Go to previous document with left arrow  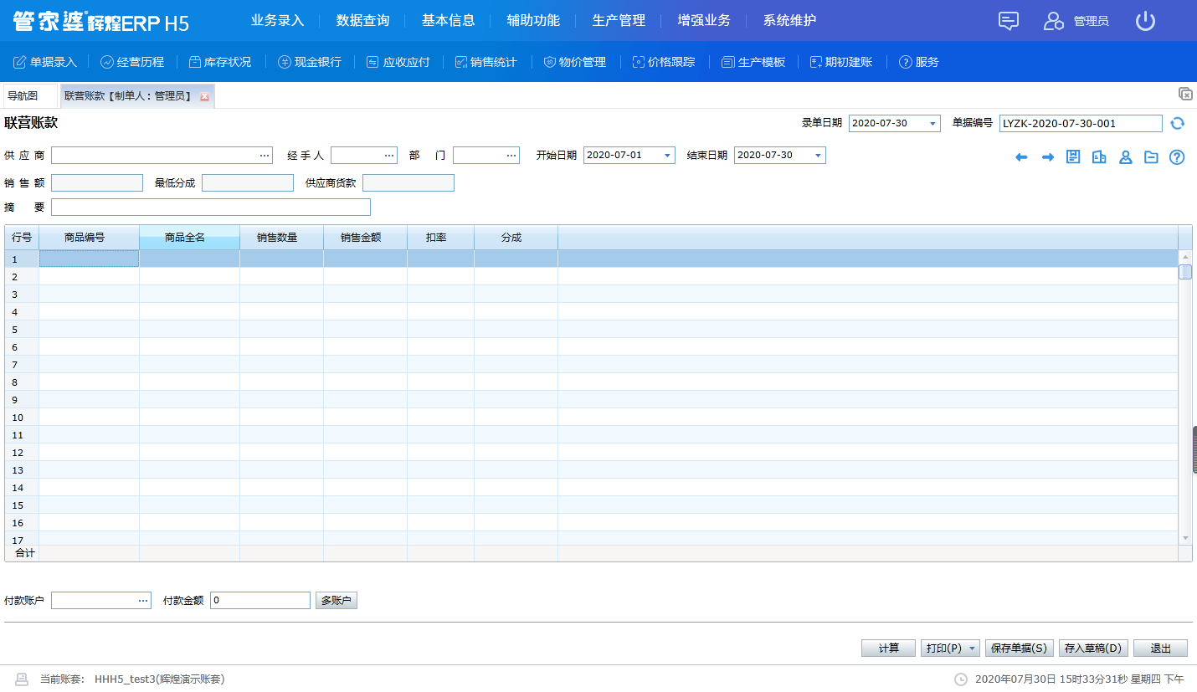click(1021, 157)
